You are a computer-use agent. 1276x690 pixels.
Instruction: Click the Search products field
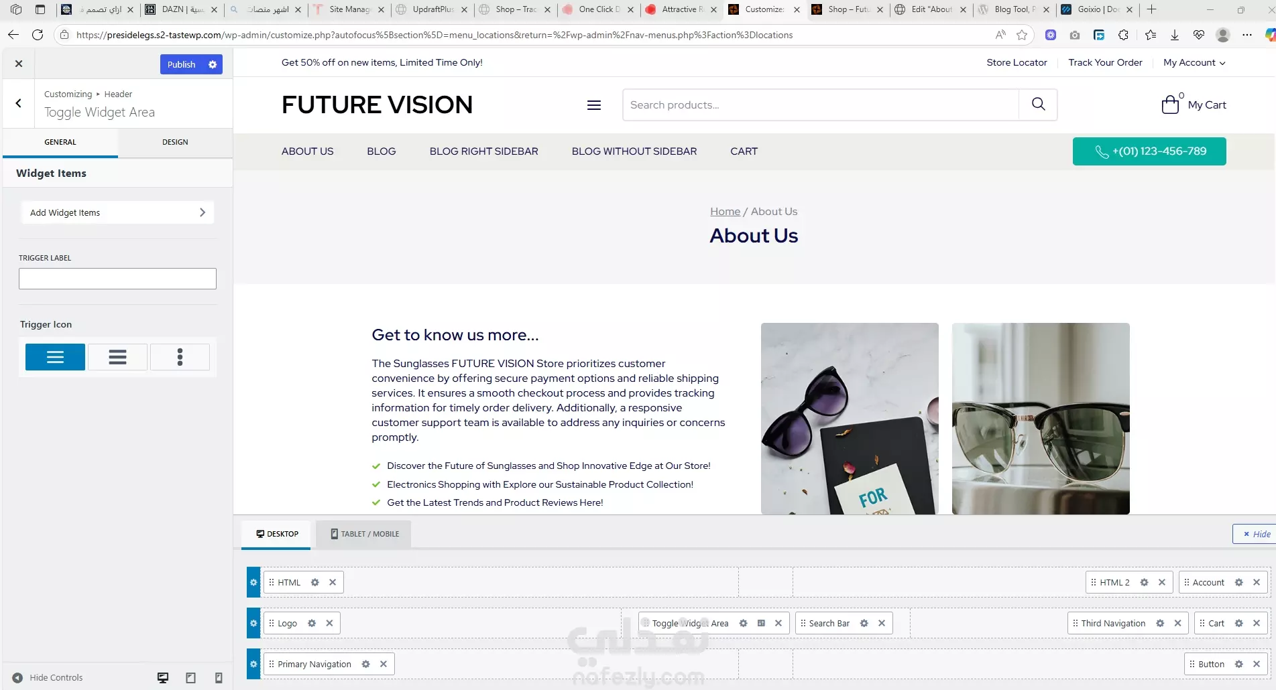[x=821, y=105]
